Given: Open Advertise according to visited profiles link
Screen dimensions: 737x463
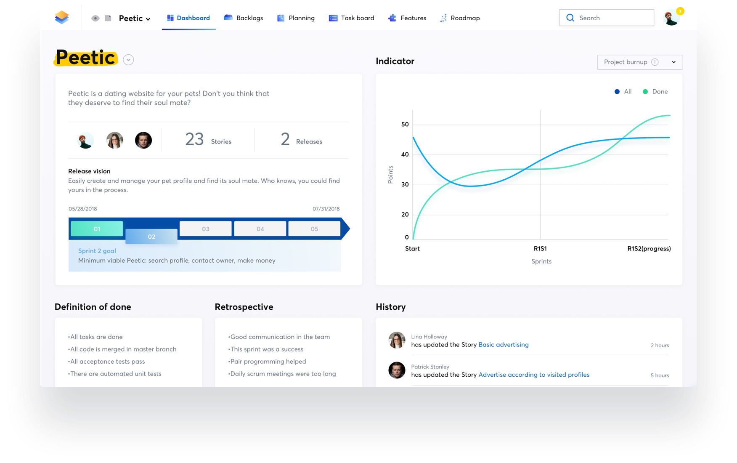Looking at the screenshot, I should [x=534, y=375].
